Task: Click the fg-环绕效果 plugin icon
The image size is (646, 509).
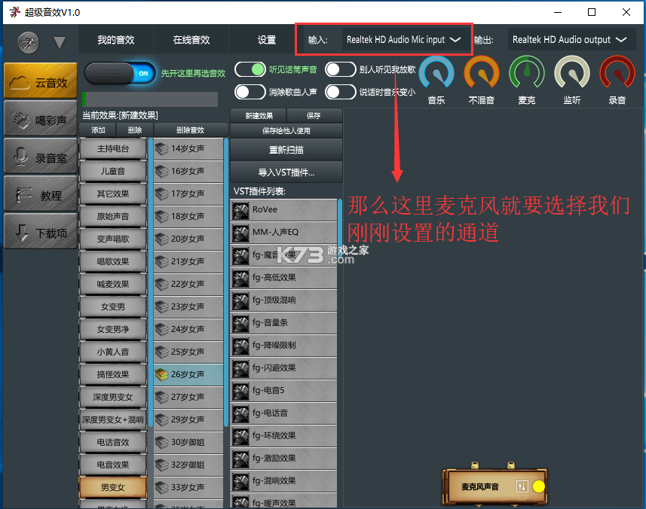Action: 240,437
